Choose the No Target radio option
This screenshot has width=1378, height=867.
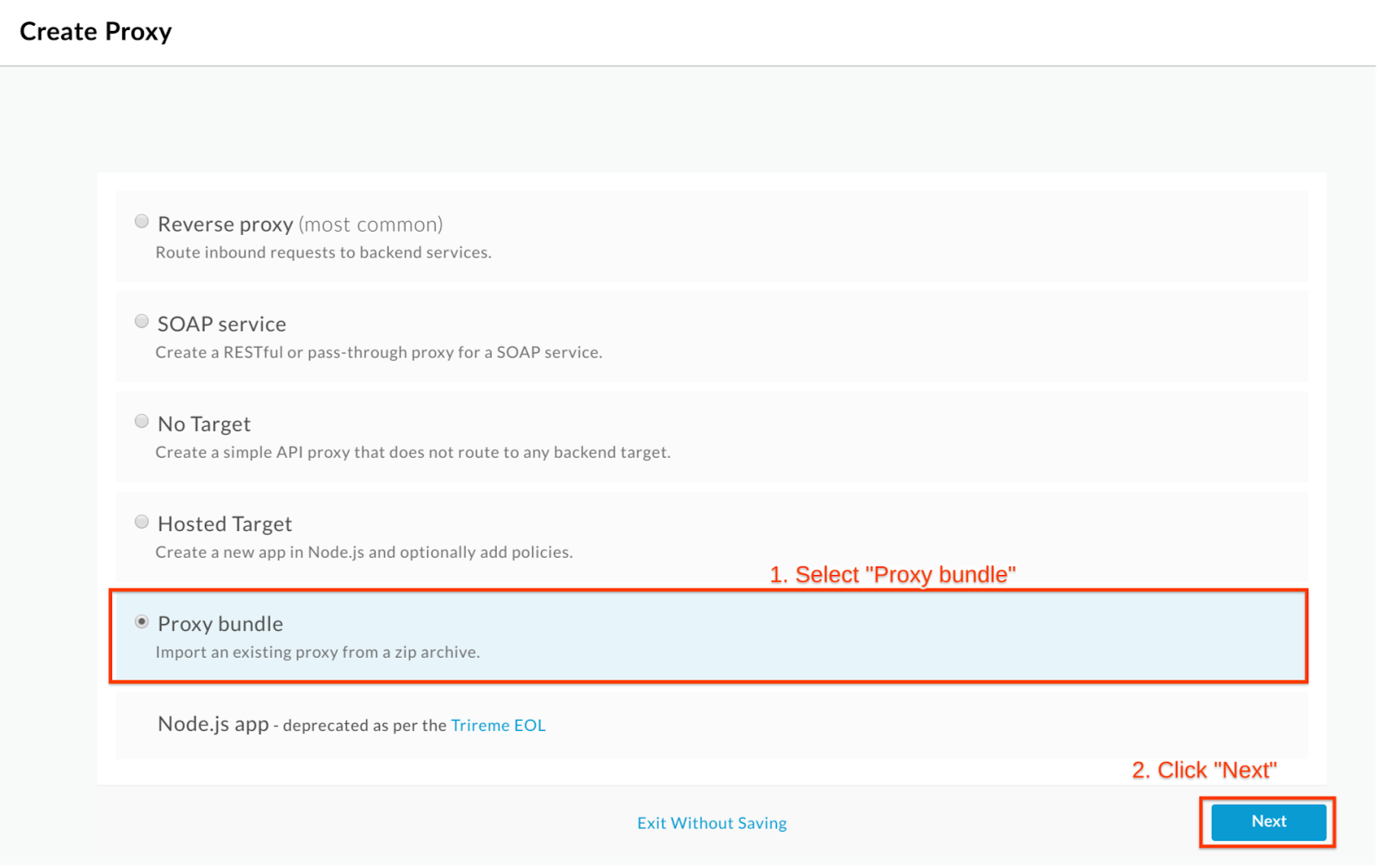[x=142, y=421]
